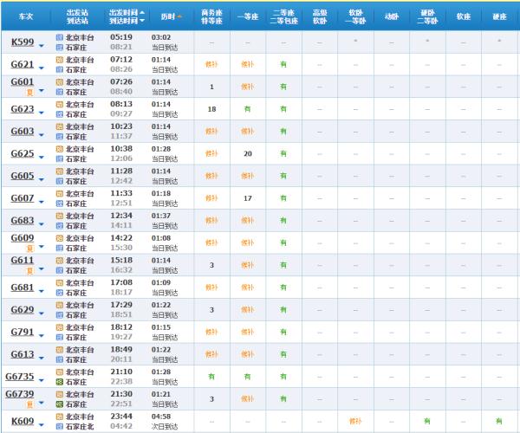This screenshot has width=520, height=433.
Task: Open train G613 link
Action: pos(23,354)
